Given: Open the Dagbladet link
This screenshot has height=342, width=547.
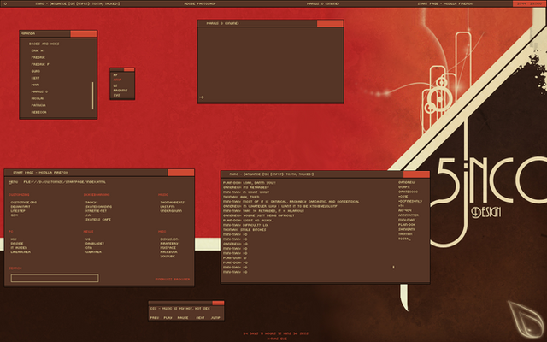Looking at the screenshot, I should pyautogui.click(x=95, y=244).
